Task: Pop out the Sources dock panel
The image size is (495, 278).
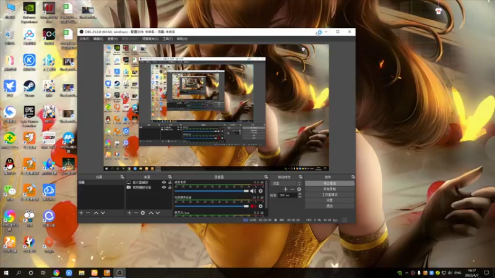Action: pos(170,177)
